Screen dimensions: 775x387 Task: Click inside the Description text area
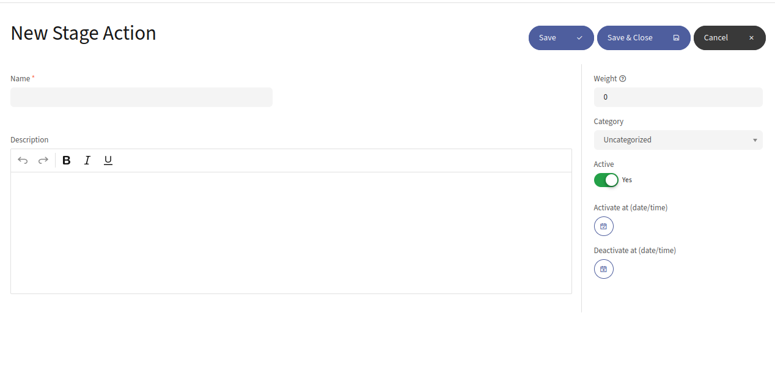[x=291, y=233]
